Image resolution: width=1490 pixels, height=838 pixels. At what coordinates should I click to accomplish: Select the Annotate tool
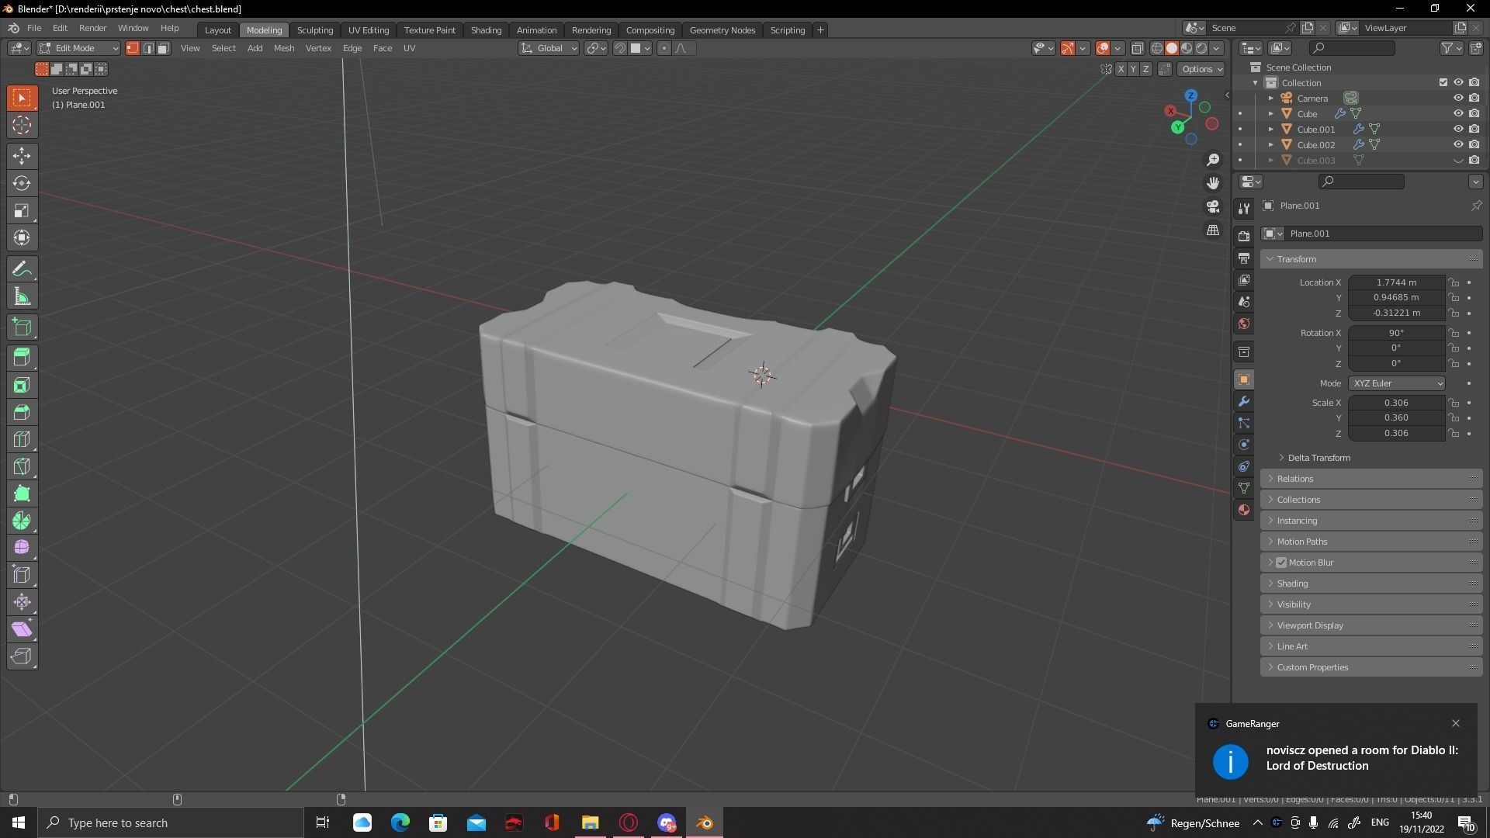(x=22, y=268)
